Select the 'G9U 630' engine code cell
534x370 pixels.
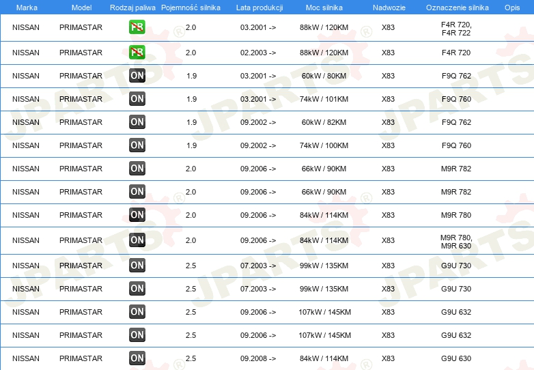456,358
